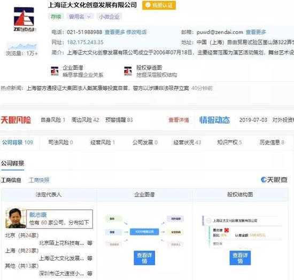Open the 知识产权 tab

pos(229,142)
